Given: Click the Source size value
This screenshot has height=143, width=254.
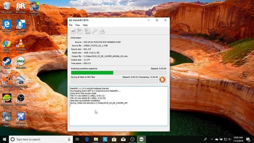Looking at the screenshot, I should [x=87, y=49].
